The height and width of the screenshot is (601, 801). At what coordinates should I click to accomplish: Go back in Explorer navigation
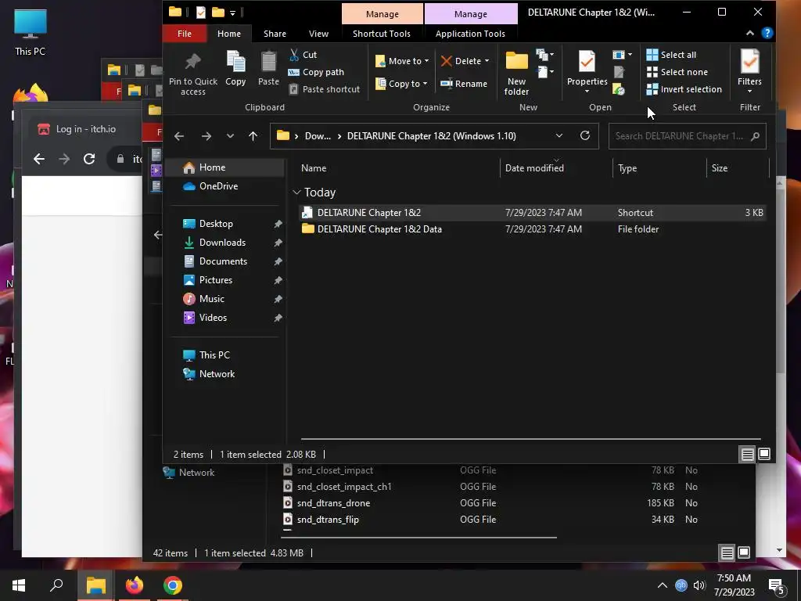point(179,136)
